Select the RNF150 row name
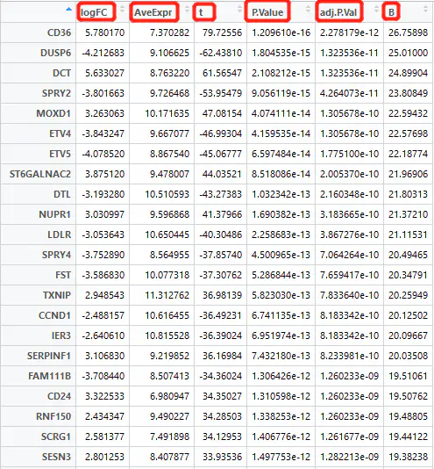 [x=53, y=416]
